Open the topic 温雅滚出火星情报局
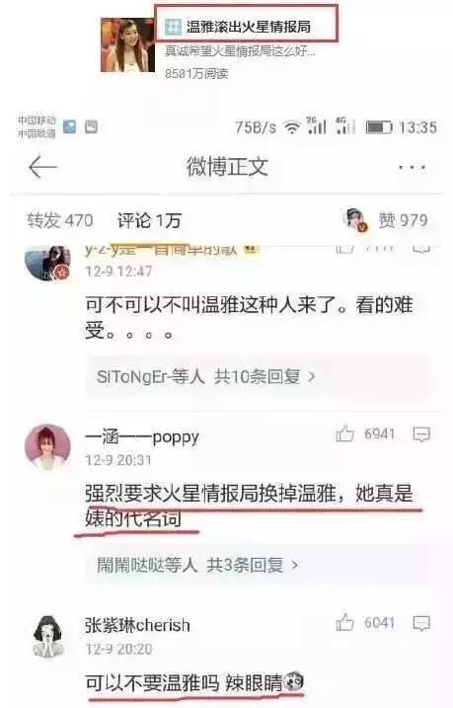 pos(249,27)
